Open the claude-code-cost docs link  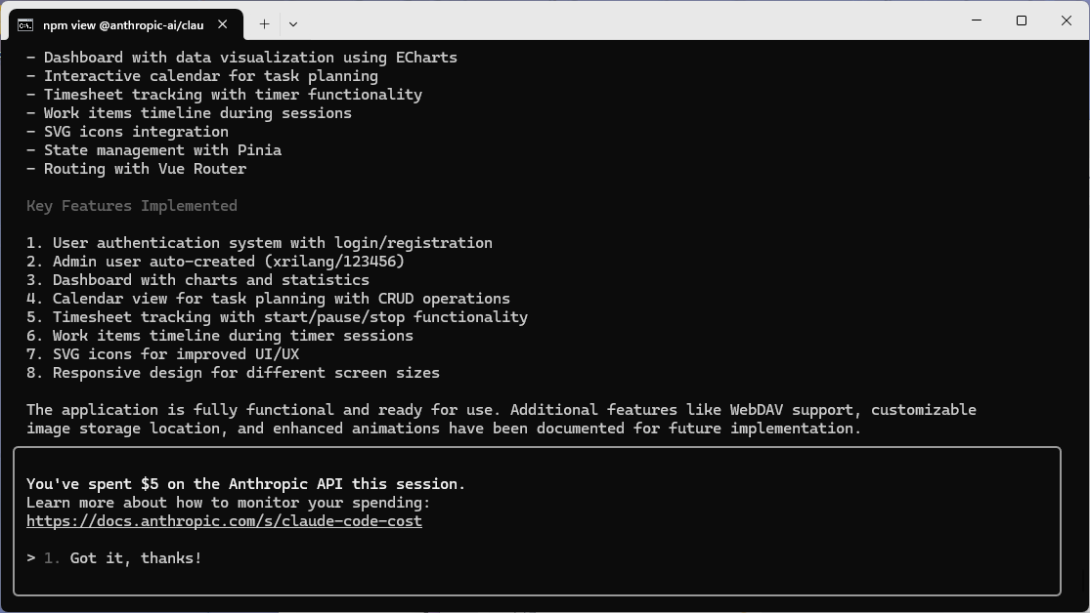[224, 521]
